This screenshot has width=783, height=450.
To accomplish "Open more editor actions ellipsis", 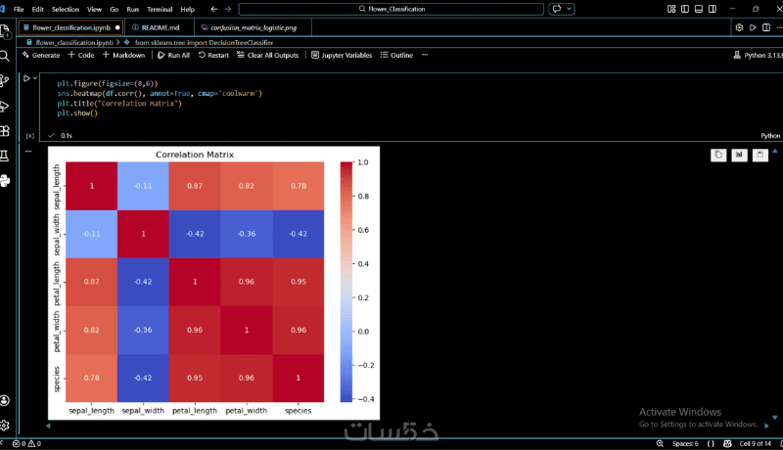I will (779, 27).
